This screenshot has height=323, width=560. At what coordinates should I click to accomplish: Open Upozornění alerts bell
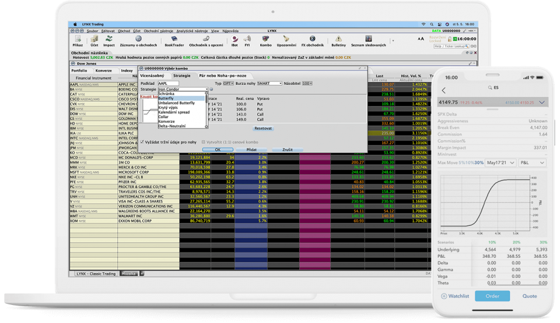coord(286,41)
